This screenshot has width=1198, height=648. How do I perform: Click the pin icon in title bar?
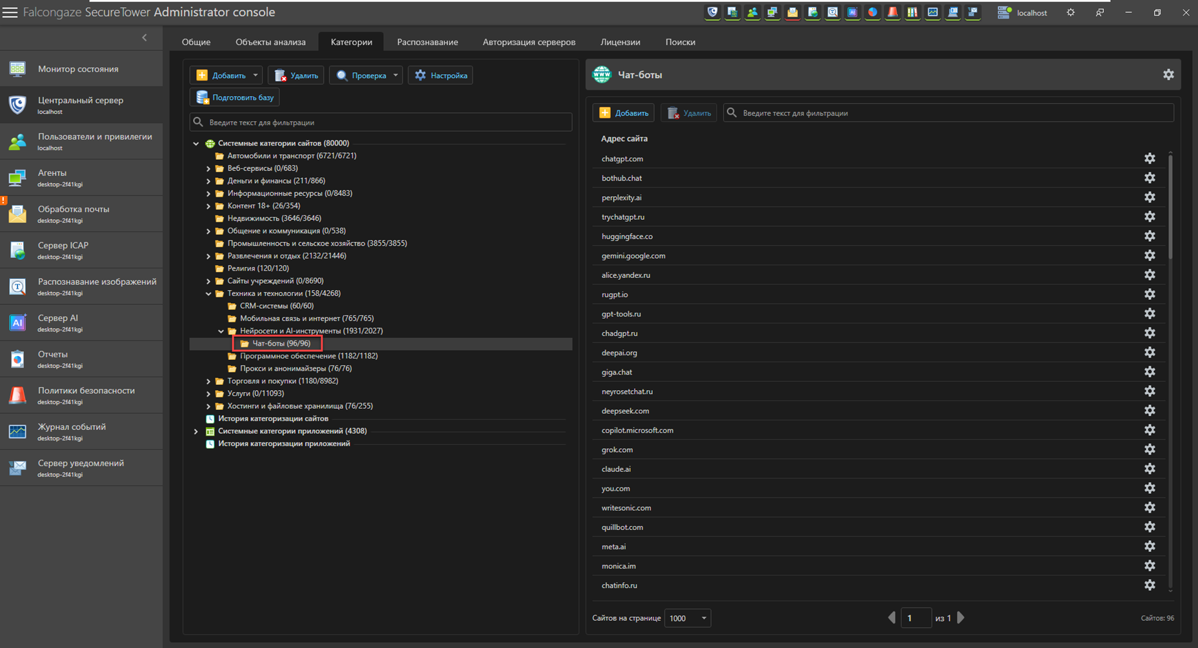1099,12
